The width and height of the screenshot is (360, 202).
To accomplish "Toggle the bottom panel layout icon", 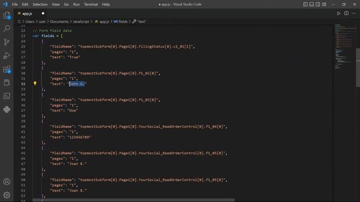I will point(312,4).
